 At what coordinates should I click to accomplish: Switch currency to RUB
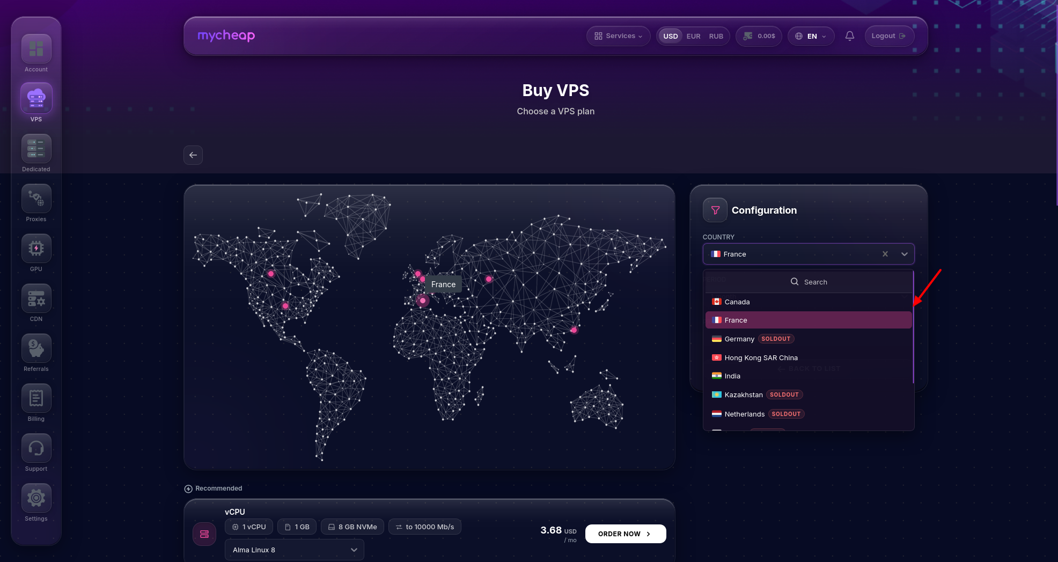pyautogui.click(x=716, y=36)
